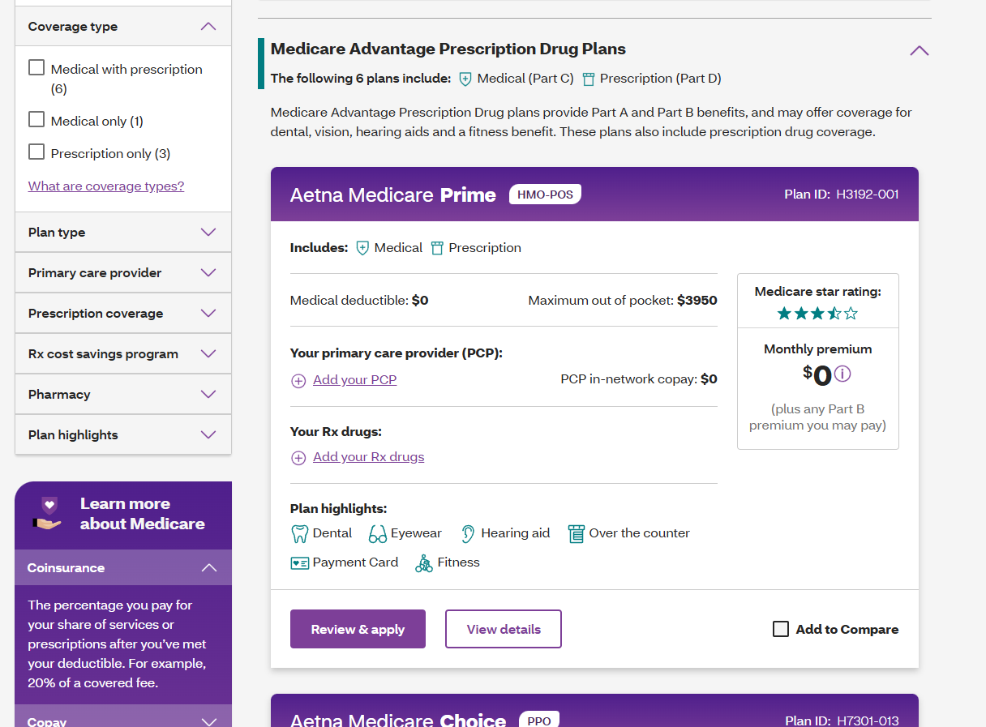The image size is (986, 727).
Task: Collapse the Coinsurance definition
Action: tap(123, 567)
